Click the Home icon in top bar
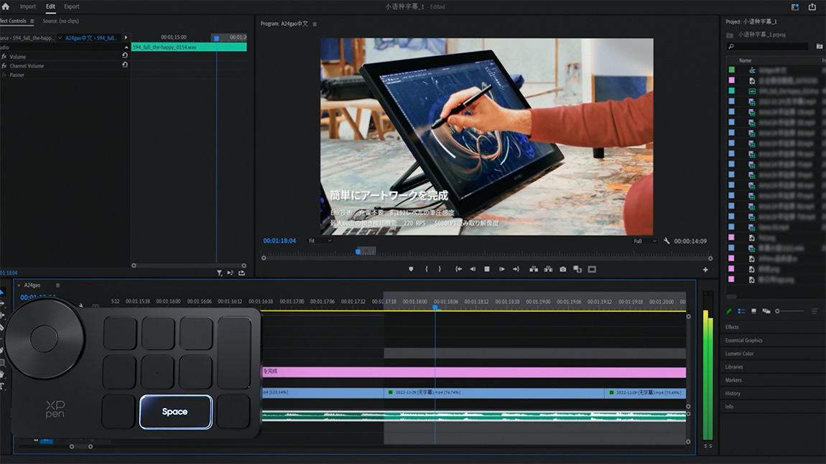The height and width of the screenshot is (464, 826). (6, 6)
